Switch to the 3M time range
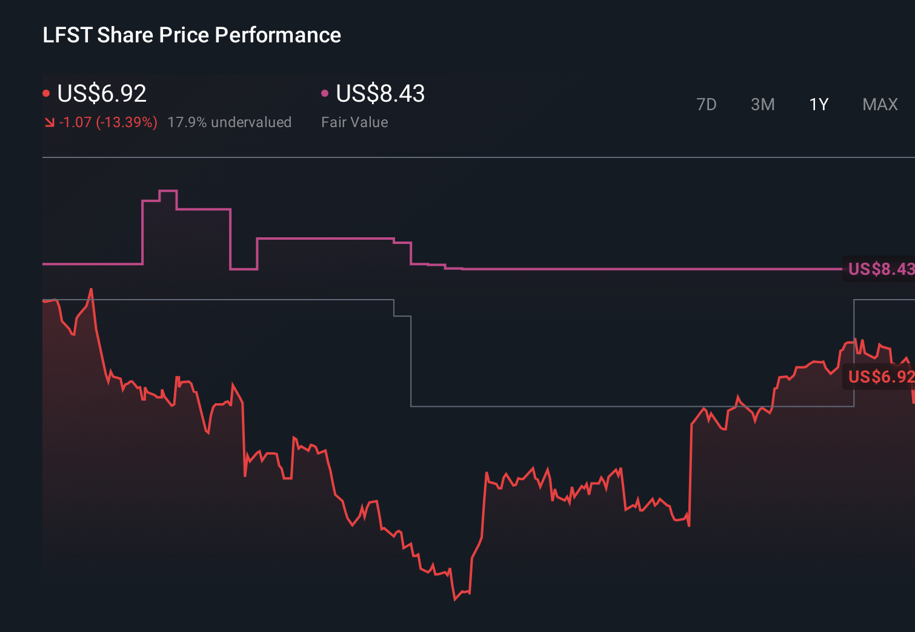Image resolution: width=915 pixels, height=632 pixels. (762, 104)
